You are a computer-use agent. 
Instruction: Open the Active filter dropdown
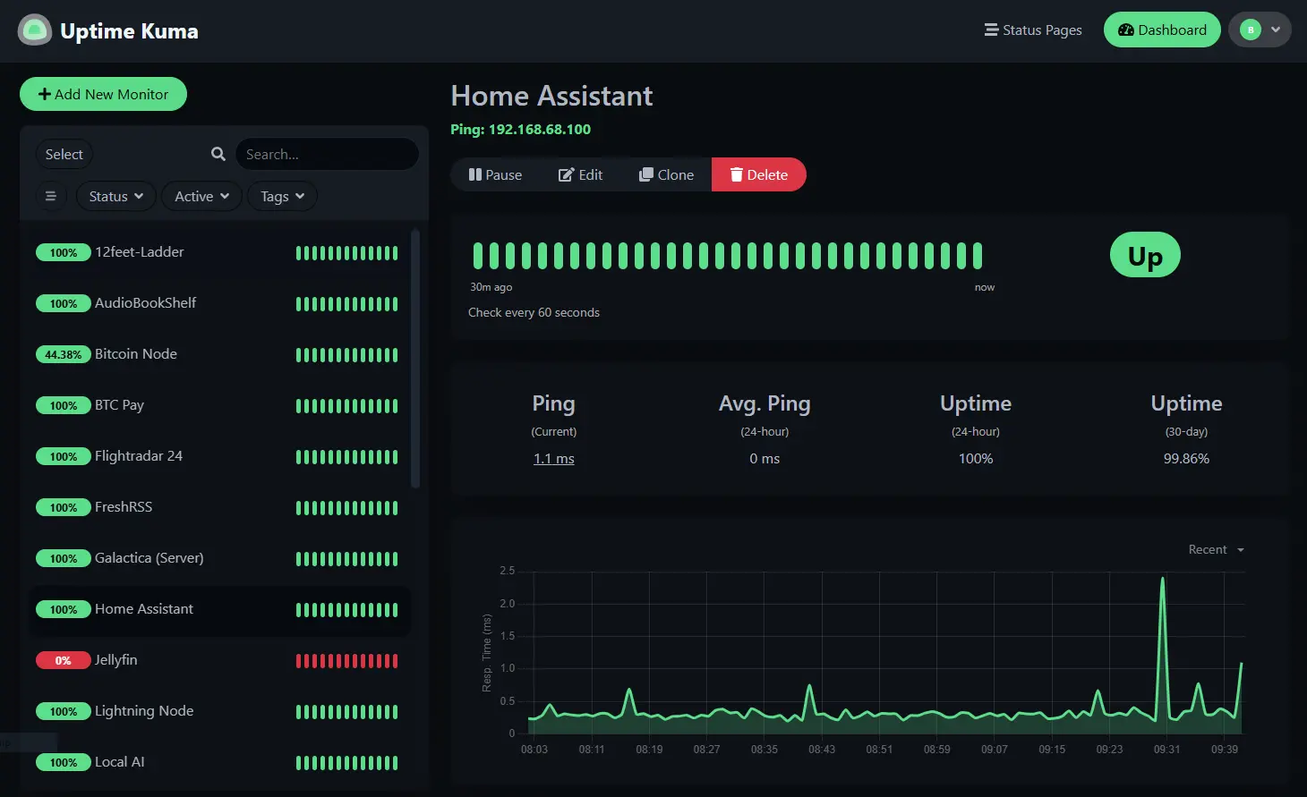(201, 196)
